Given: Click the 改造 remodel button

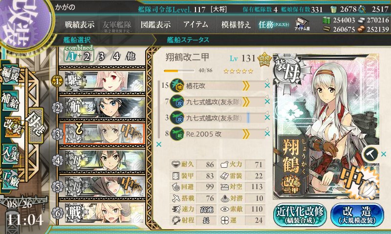Looking at the screenshot, I should point(357,214).
